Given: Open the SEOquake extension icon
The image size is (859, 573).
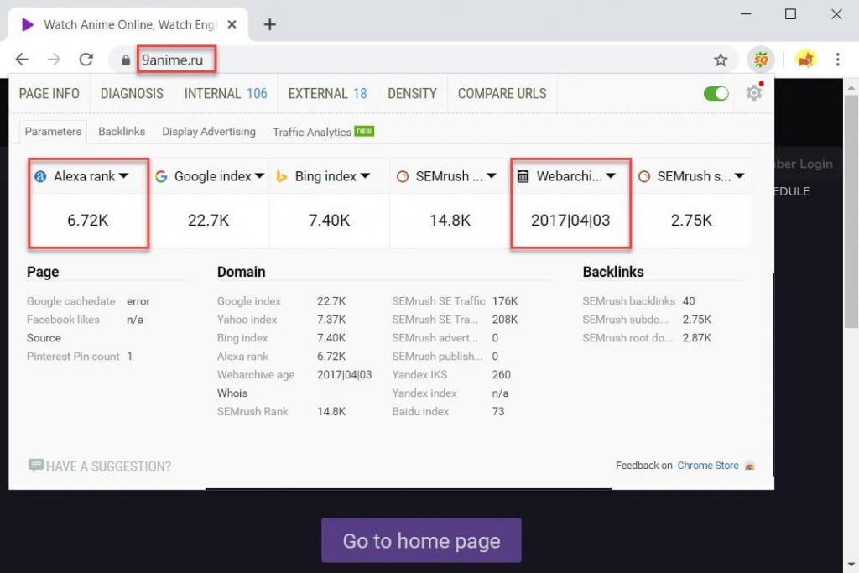Looking at the screenshot, I should (760, 60).
